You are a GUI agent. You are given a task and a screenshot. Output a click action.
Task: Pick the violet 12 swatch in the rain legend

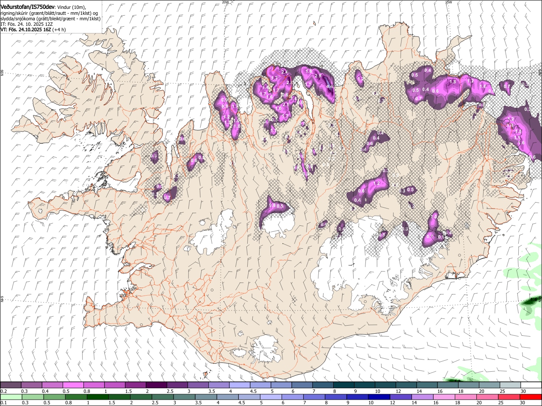[x=401, y=397]
